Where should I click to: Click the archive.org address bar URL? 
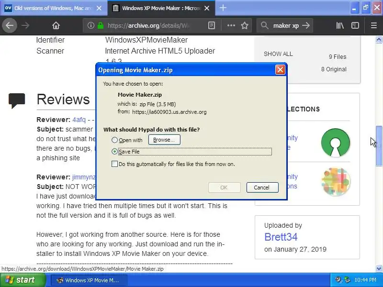coord(148,25)
